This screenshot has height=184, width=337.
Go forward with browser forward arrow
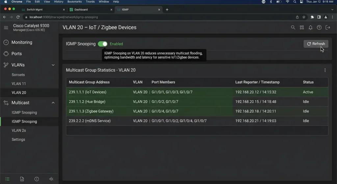[x=11, y=17]
